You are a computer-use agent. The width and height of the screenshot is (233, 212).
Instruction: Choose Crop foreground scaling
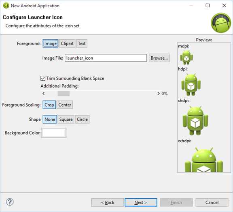point(49,105)
